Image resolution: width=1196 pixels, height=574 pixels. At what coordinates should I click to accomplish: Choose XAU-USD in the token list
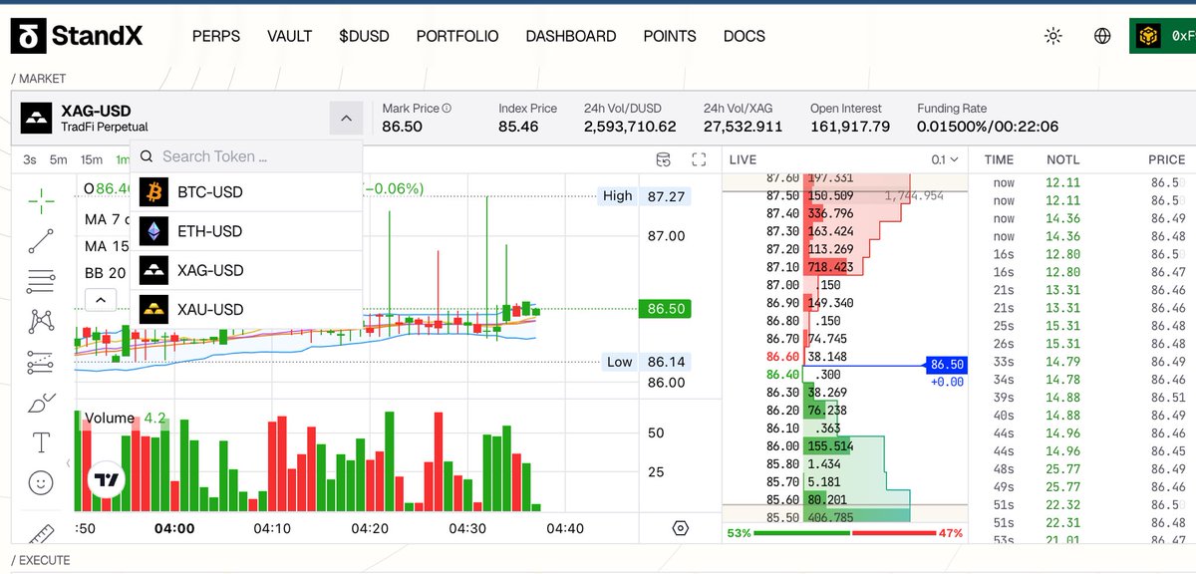pos(209,310)
